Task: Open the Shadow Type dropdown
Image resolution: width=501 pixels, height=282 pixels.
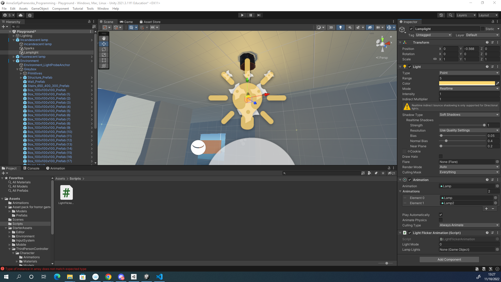Action: tap(469, 115)
